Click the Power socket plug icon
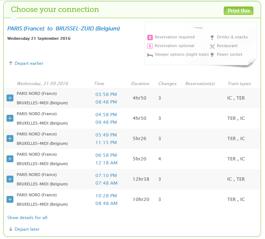 [213, 55]
